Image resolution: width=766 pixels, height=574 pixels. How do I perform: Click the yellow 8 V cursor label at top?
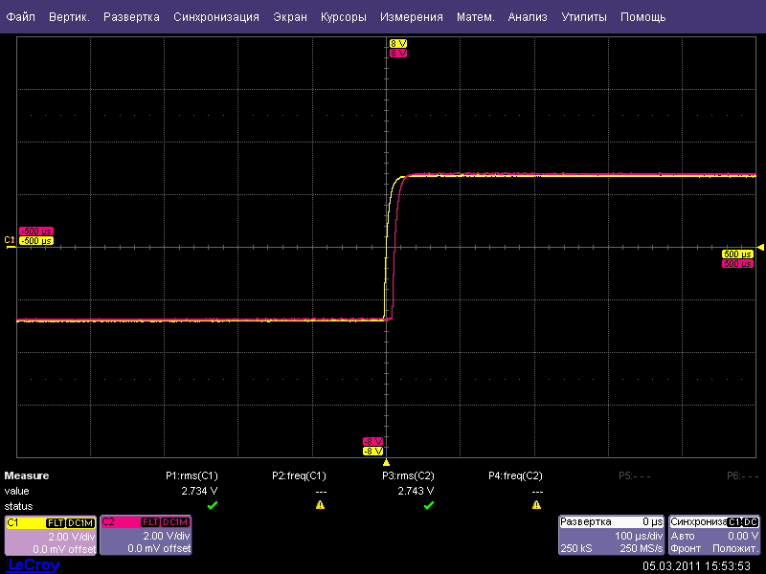tap(398, 44)
